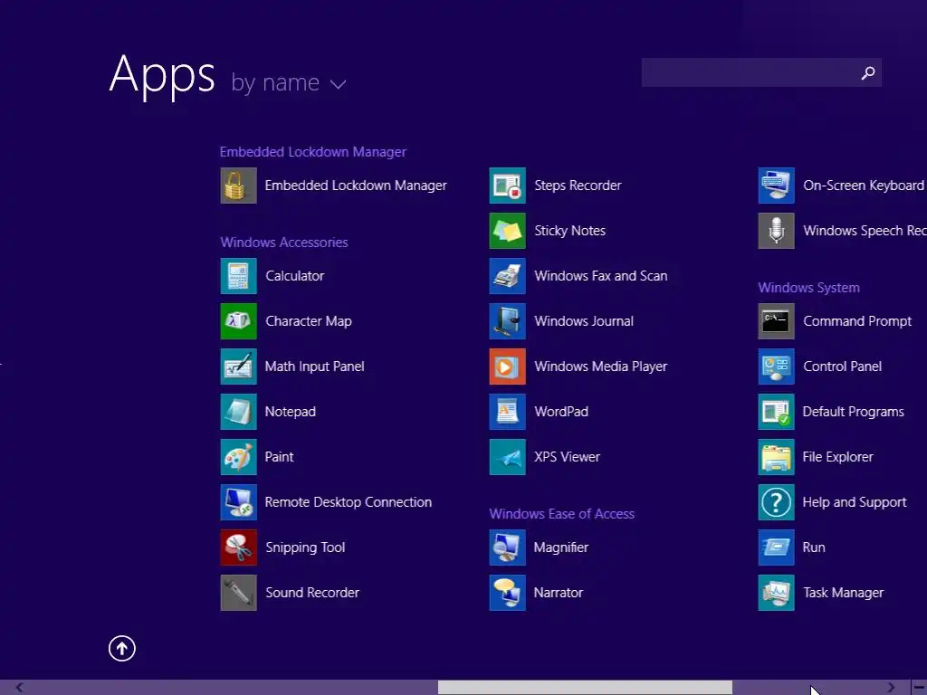Image resolution: width=927 pixels, height=695 pixels.
Task: Select the "Windows System" group heading
Action: [x=808, y=288]
